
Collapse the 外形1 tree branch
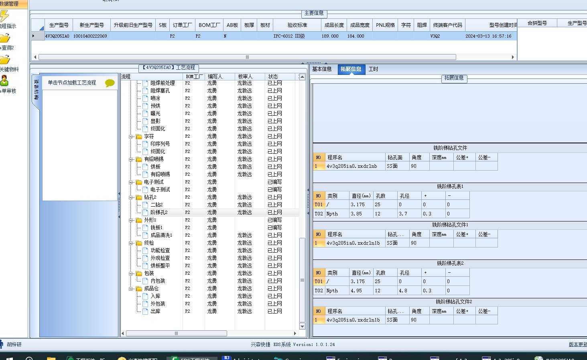point(131,221)
